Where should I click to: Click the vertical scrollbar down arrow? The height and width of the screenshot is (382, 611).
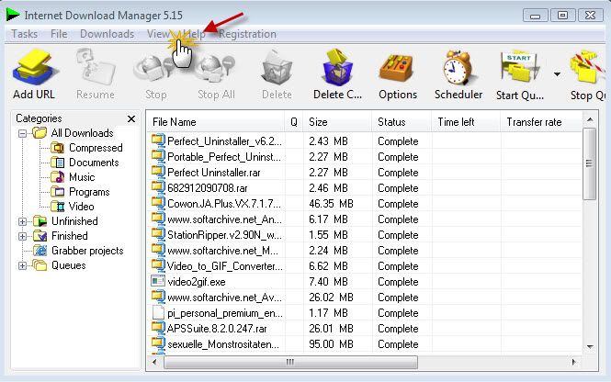(590, 346)
